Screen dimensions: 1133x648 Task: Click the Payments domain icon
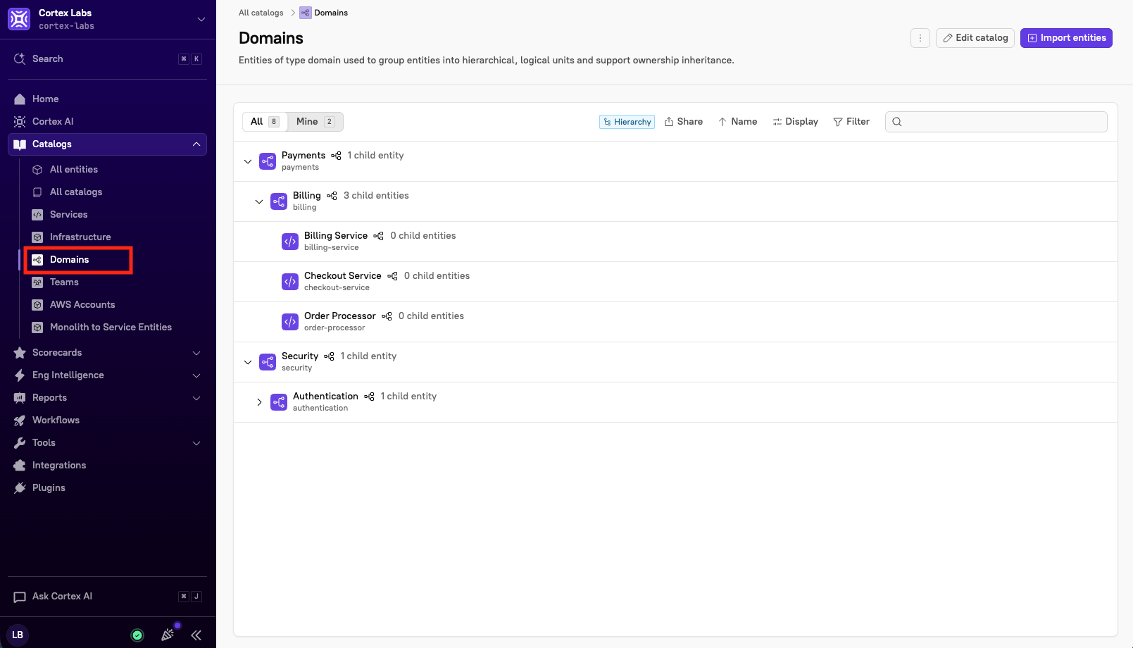pos(268,161)
